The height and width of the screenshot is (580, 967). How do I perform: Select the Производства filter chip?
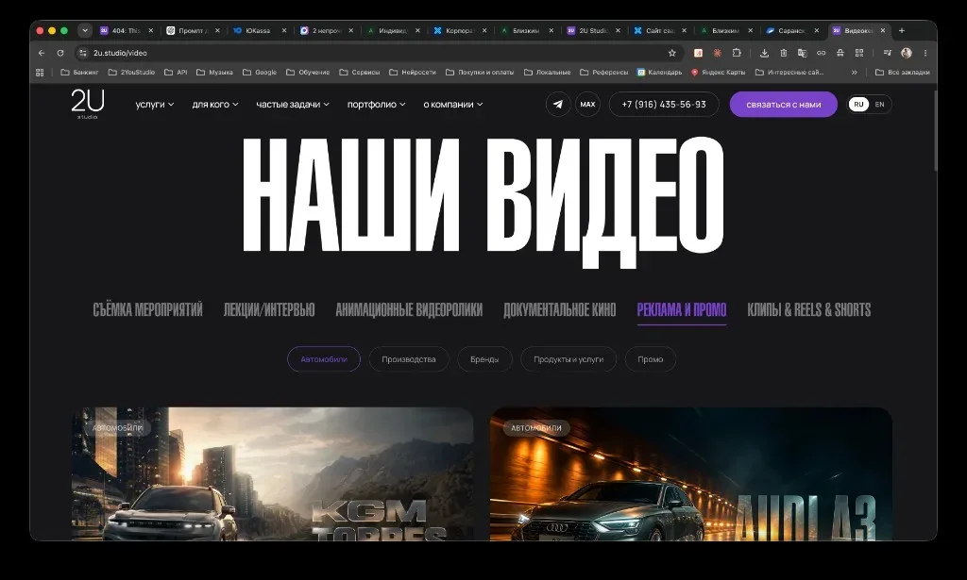click(x=408, y=359)
